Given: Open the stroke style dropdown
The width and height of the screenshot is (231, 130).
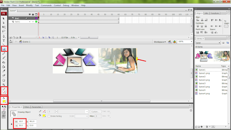Looking at the screenshot, I should (x=73, y=112).
